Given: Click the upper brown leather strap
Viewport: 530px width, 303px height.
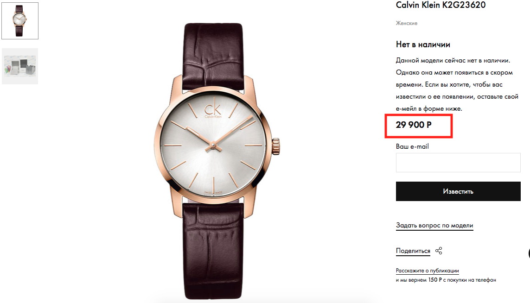Looking at the screenshot, I should pyautogui.click(x=212, y=51).
